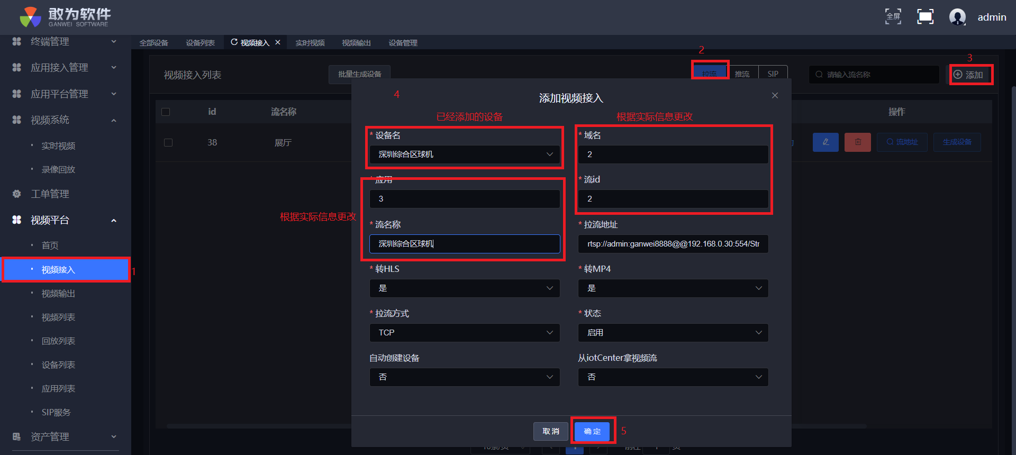The width and height of the screenshot is (1016, 455).
Task: Click the blue edit icon for row 38
Action: 825,142
